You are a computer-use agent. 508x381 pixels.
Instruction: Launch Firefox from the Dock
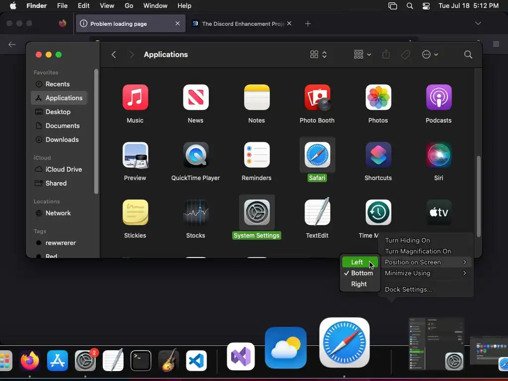point(30,360)
